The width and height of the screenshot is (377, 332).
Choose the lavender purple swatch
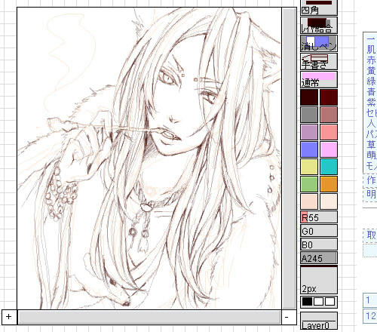tap(309, 132)
